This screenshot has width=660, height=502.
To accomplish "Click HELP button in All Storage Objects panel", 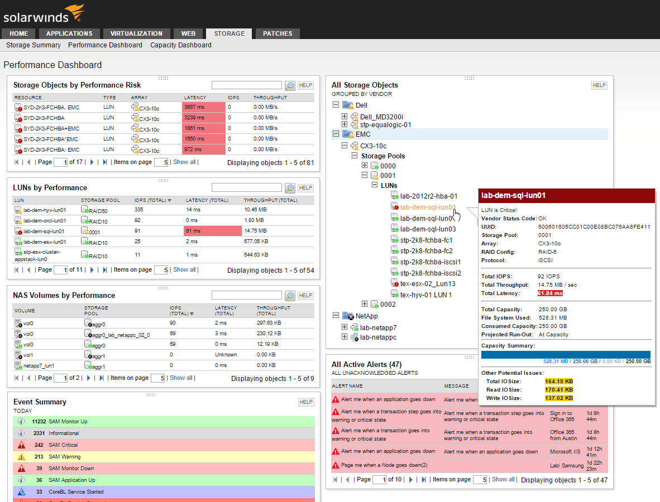I will pyautogui.click(x=599, y=85).
